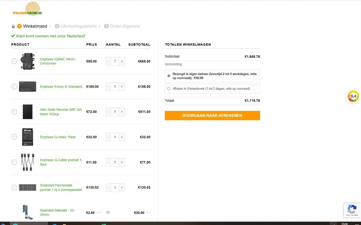Select 'Bezorgd in eigen beheer' shipping option
Screen dimensions: 361x225
click(169, 76)
